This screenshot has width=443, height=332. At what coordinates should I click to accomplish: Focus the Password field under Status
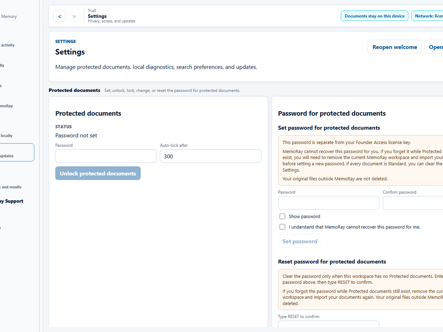[x=106, y=156]
